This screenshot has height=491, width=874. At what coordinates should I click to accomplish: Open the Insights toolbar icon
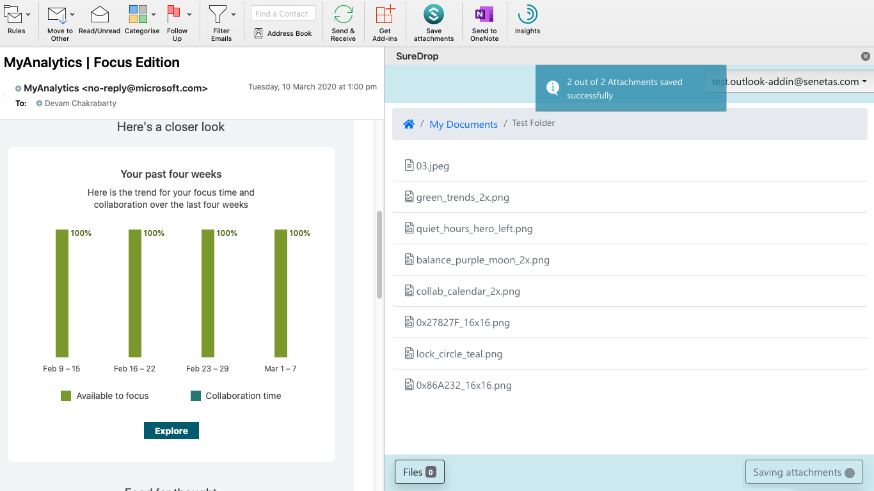point(527,15)
